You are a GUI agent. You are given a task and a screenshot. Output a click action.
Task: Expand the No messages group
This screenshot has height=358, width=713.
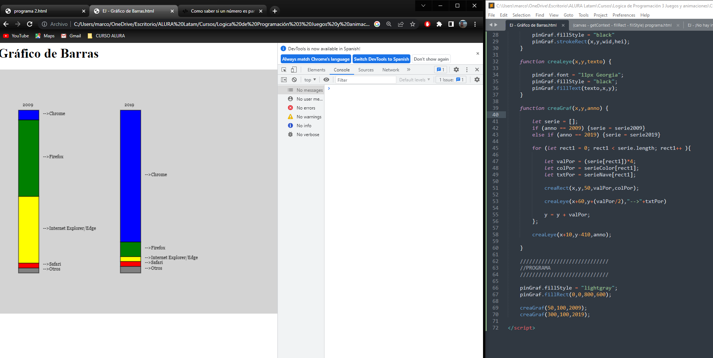point(301,90)
